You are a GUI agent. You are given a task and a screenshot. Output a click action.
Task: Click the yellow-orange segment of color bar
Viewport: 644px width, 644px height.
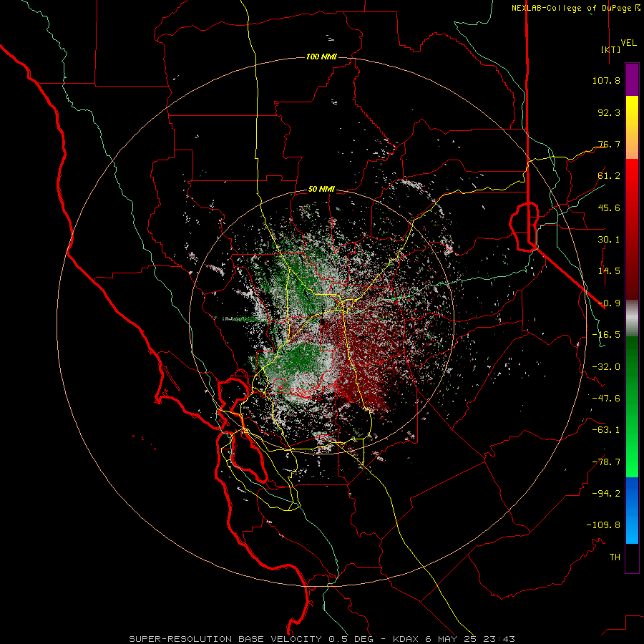(632, 127)
